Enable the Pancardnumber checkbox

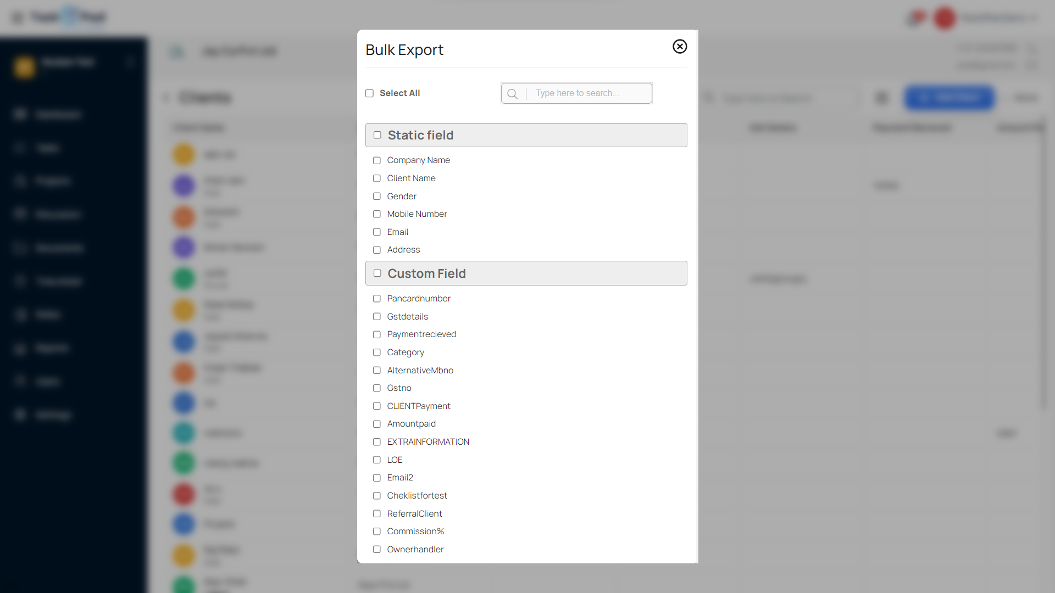click(377, 299)
